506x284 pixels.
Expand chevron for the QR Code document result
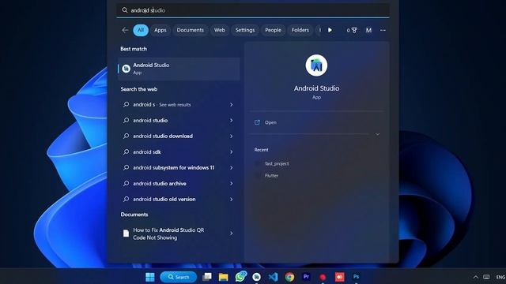[232, 234]
